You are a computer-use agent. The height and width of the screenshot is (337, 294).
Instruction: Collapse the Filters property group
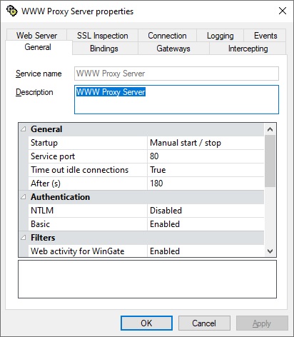(x=24, y=238)
